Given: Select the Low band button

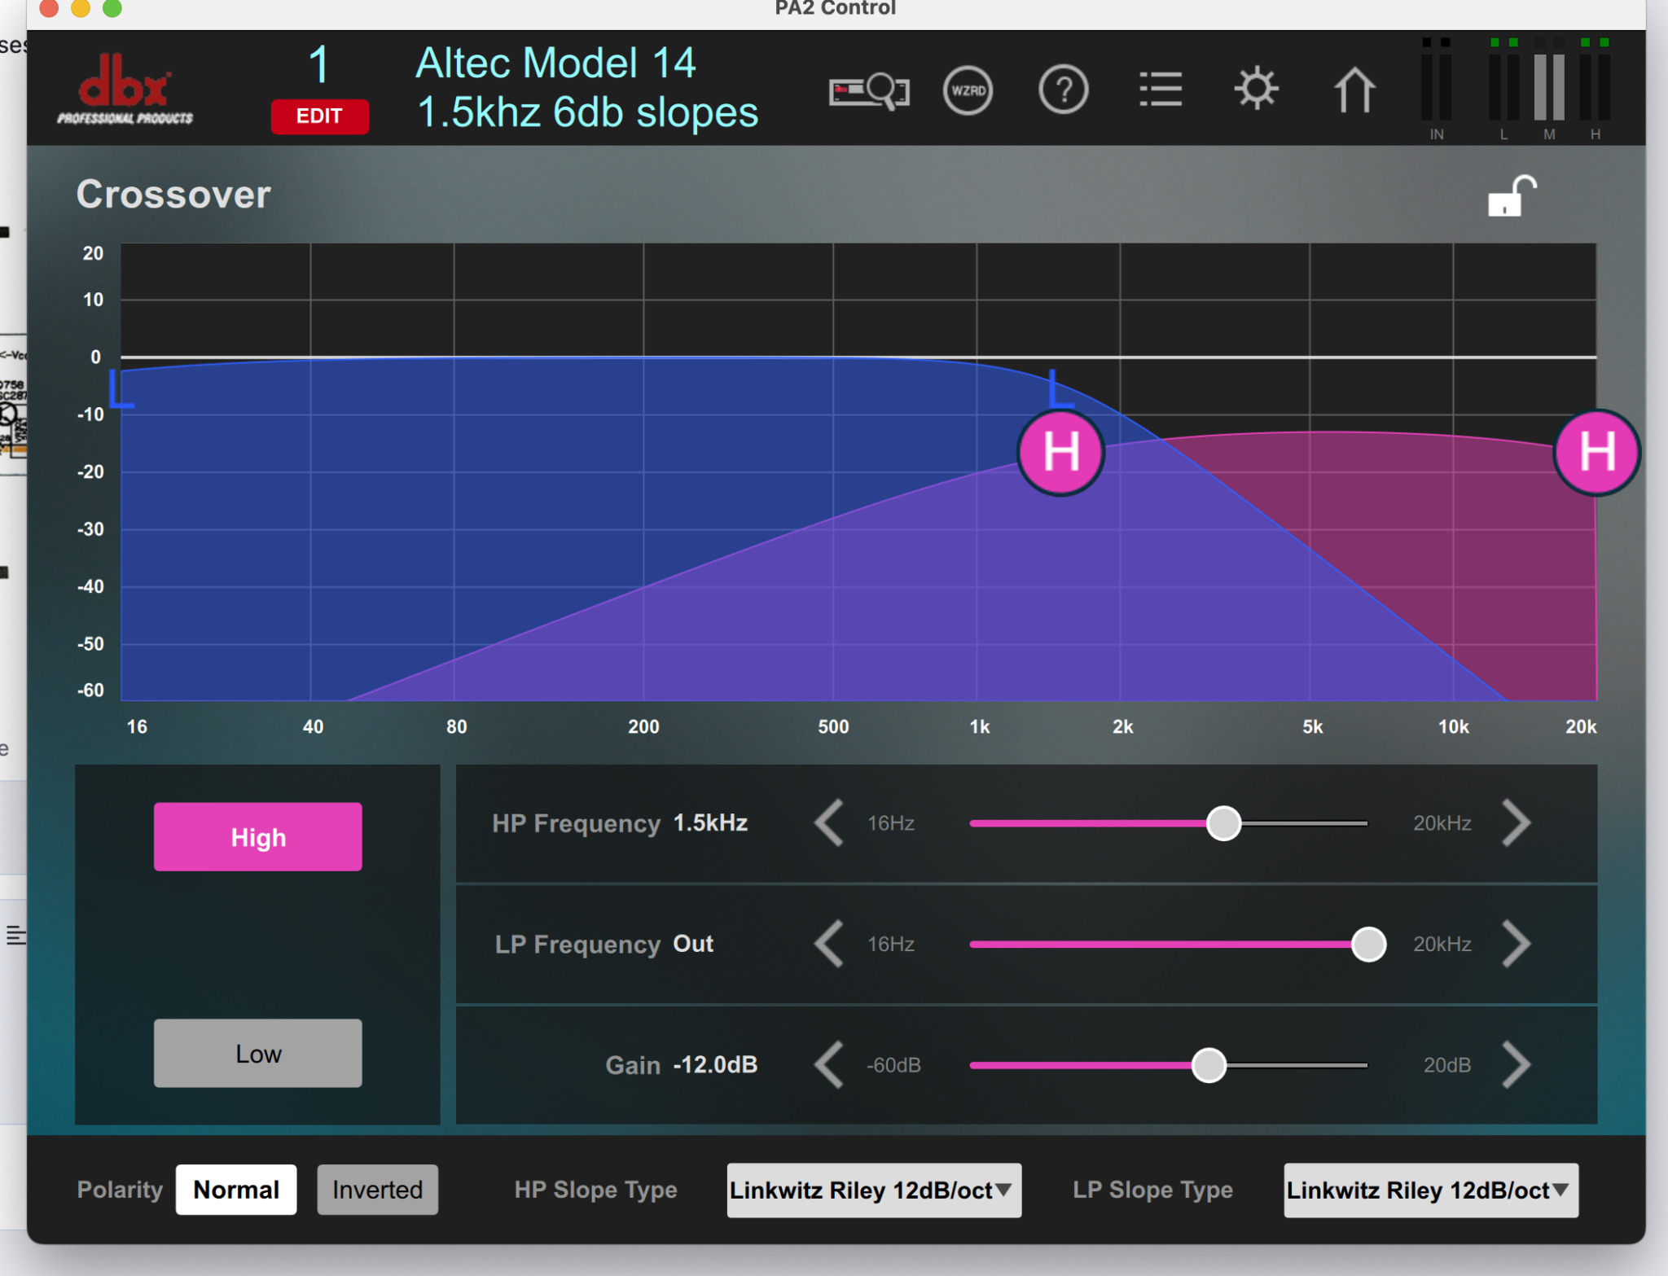Looking at the screenshot, I should pyautogui.click(x=258, y=1054).
